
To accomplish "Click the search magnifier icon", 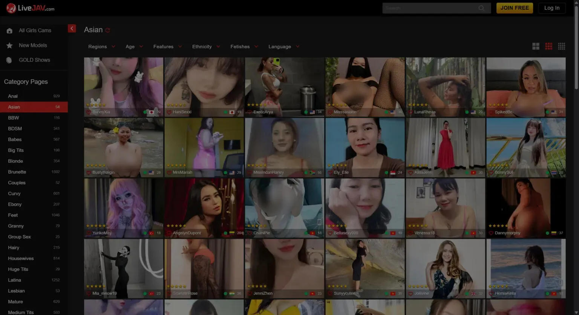I will (x=481, y=8).
